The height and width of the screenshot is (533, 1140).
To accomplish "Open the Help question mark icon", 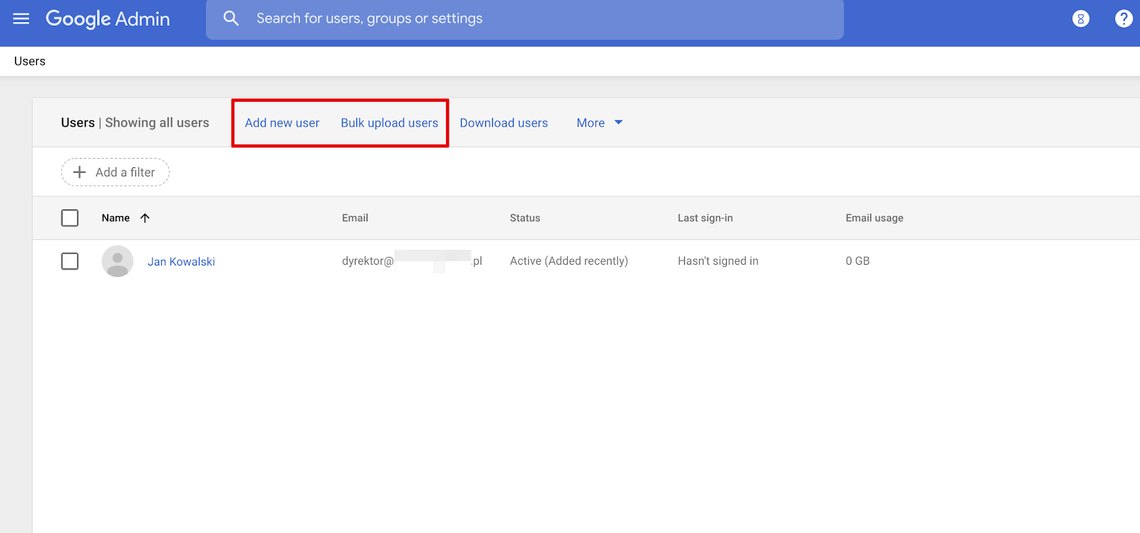I will tap(1124, 19).
